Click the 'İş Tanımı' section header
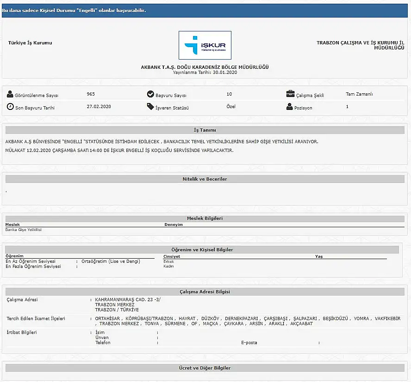The width and height of the screenshot is (411, 382). (205, 130)
